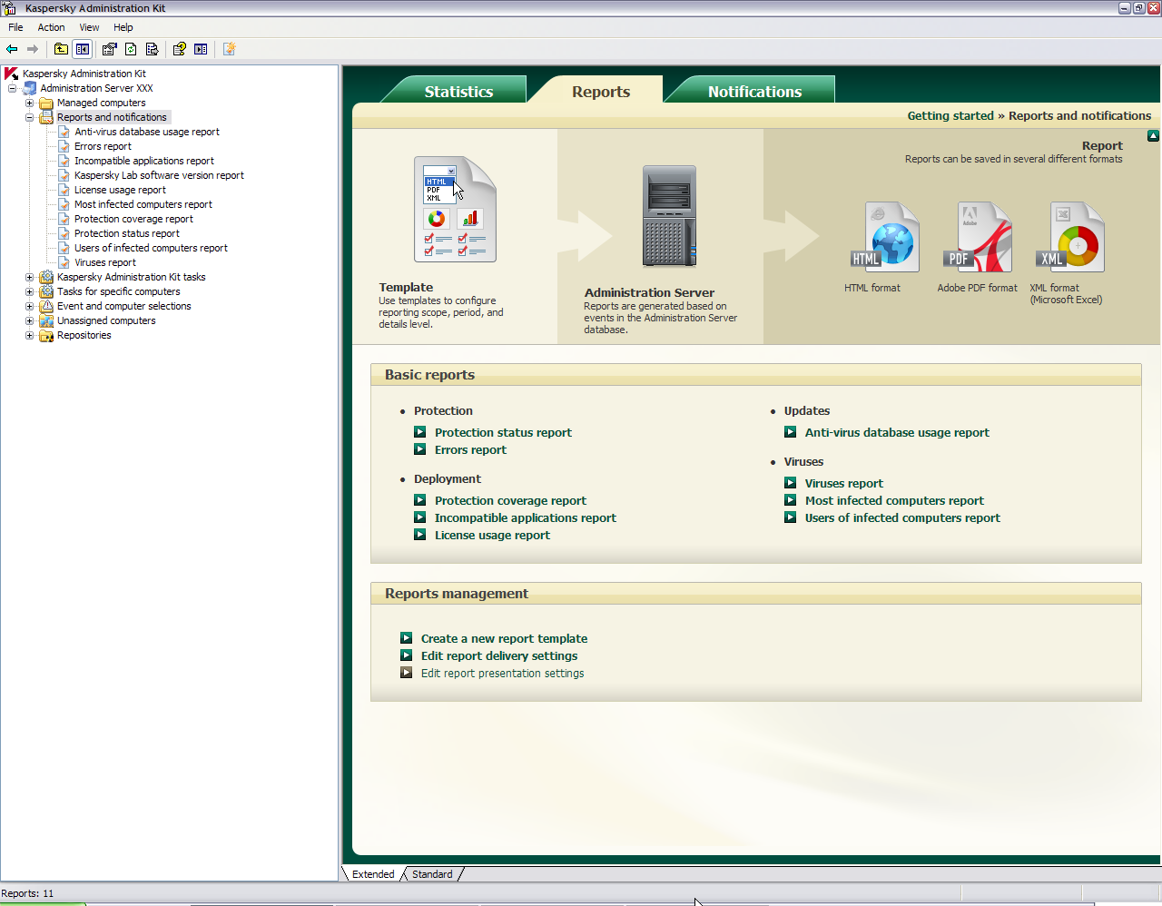Image resolution: width=1162 pixels, height=906 pixels.
Task: Collapse Administration Server XXX tree node
Action: tap(12, 88)
